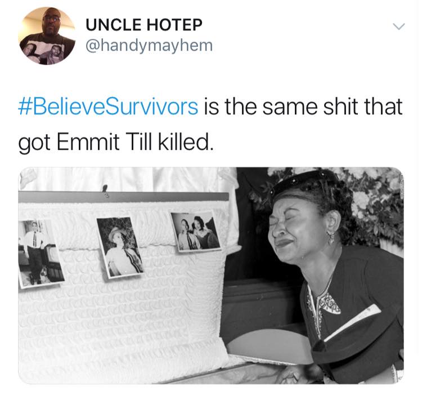Open the @handymayhem handle
Image resolution: width=422 pixels, height=395 pixels.
pyautogui.click(x=149, y=45)
